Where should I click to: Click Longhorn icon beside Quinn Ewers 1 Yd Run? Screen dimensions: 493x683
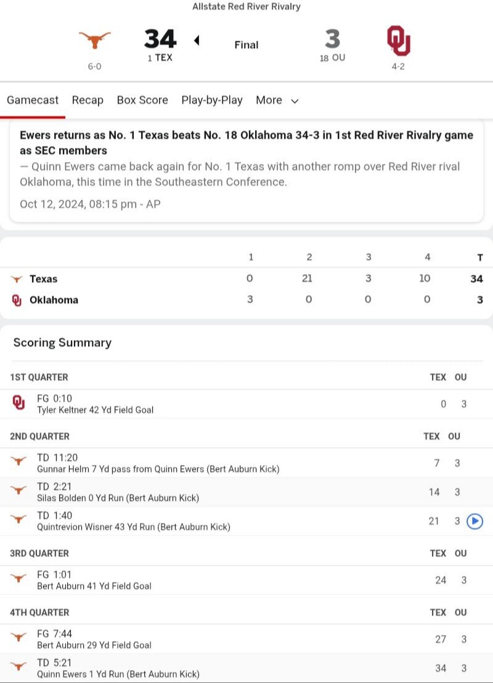coord(18,666)
